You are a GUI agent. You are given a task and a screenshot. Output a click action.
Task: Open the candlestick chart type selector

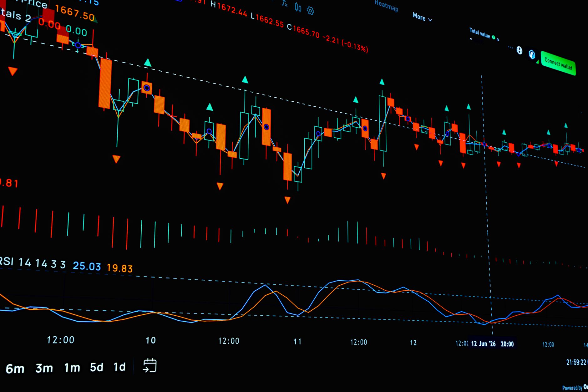click(x=298, y=8)
